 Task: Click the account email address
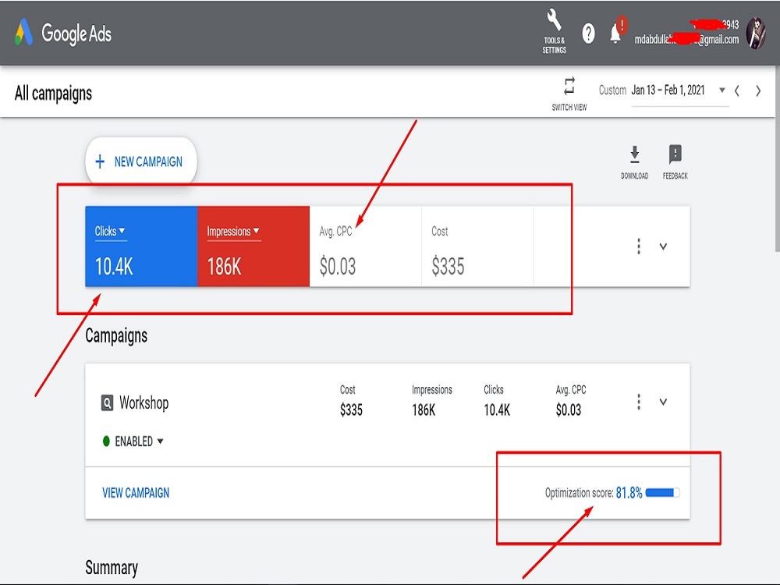686,39
